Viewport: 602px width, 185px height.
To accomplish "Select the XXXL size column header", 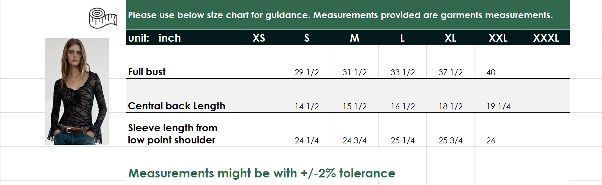I will [x=546, y=38].
